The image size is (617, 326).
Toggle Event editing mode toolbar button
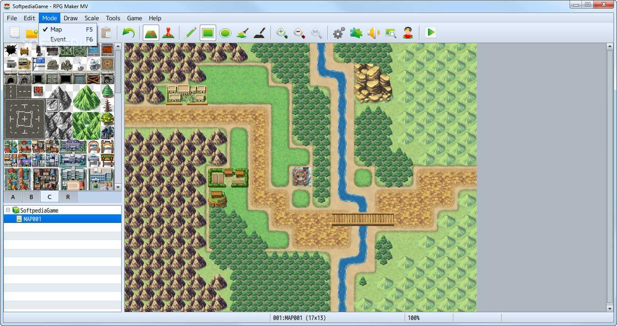168,33
